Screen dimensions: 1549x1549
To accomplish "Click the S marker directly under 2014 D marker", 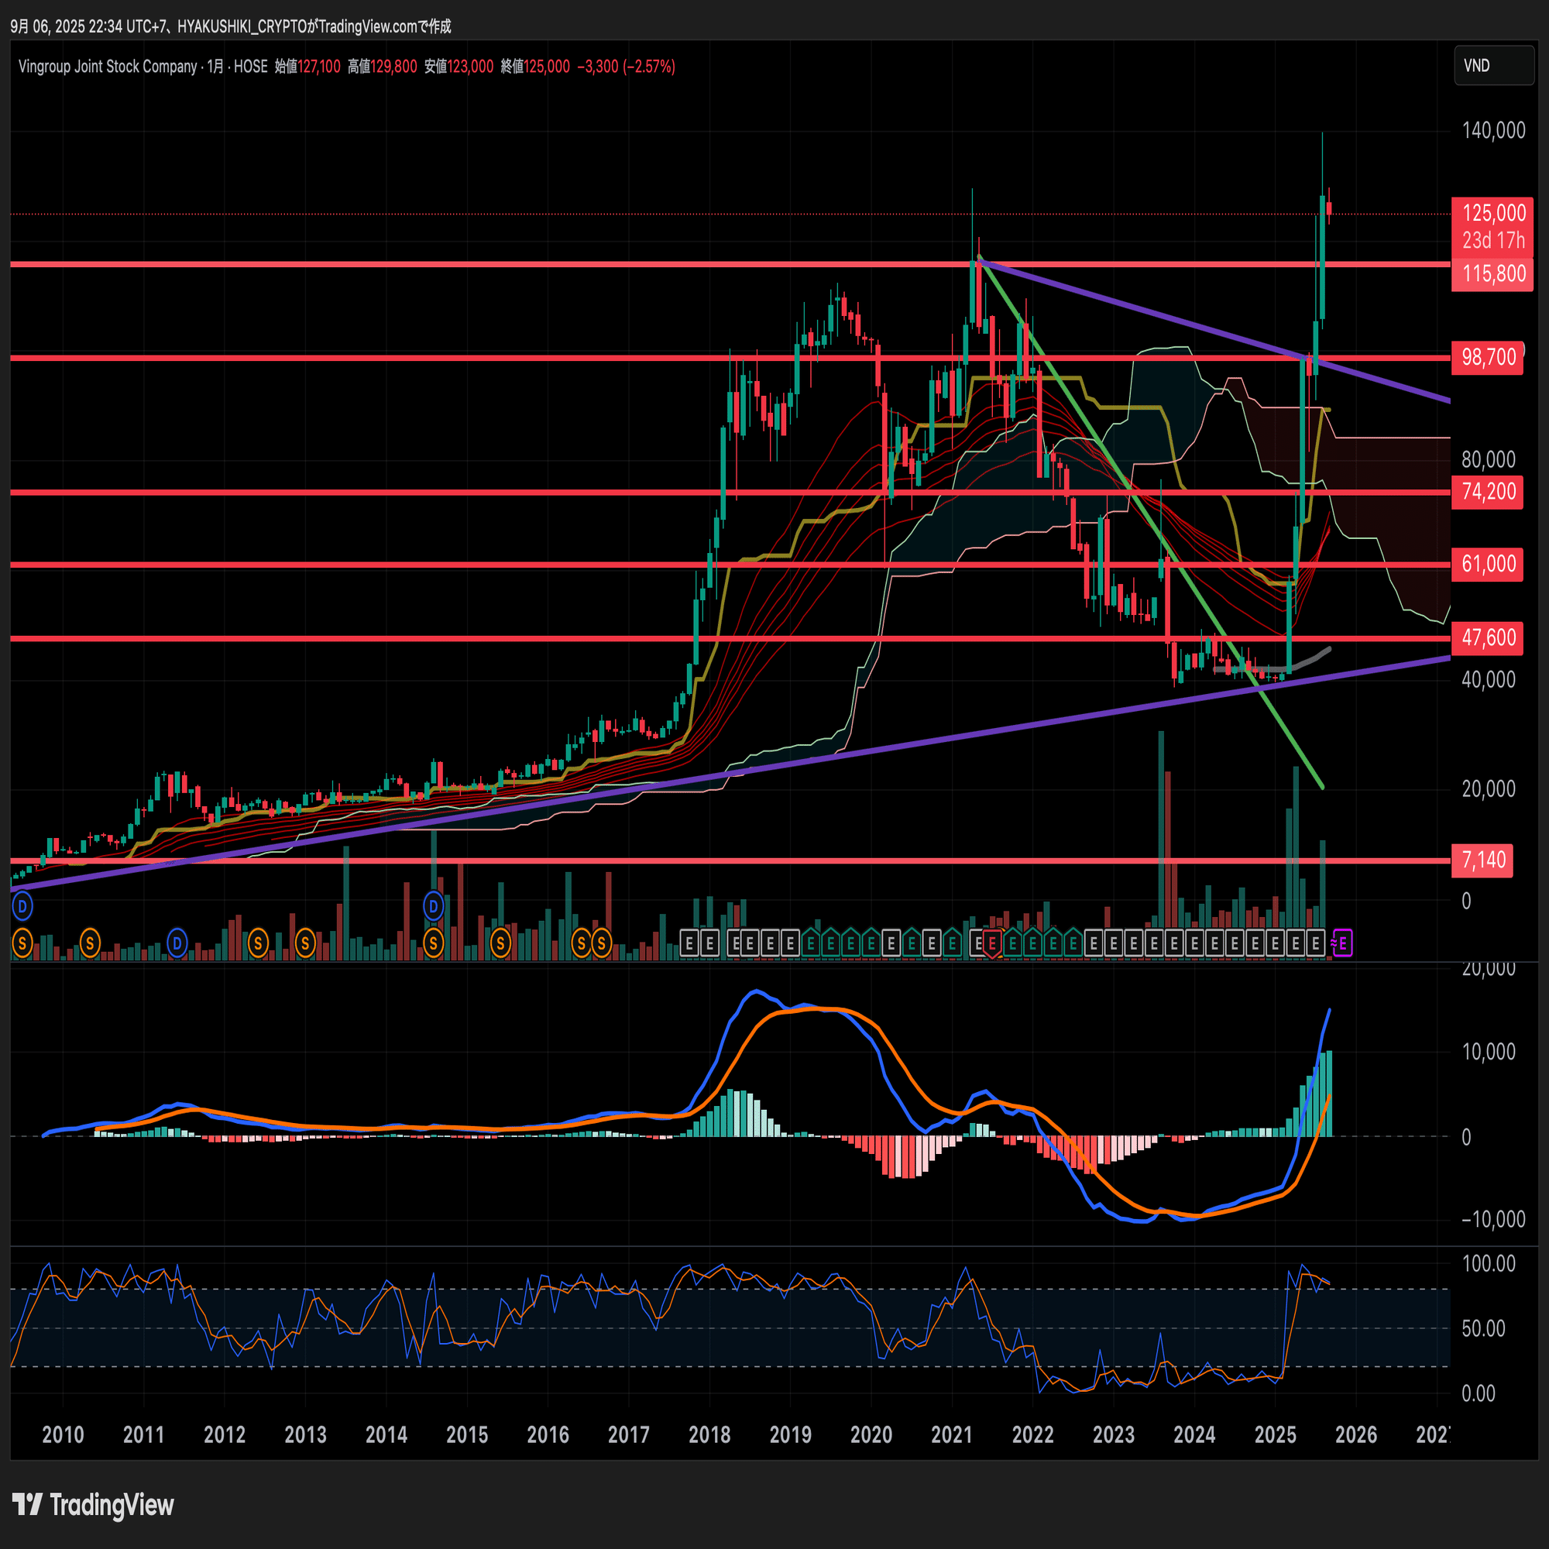I will click(x=433, y=943).
